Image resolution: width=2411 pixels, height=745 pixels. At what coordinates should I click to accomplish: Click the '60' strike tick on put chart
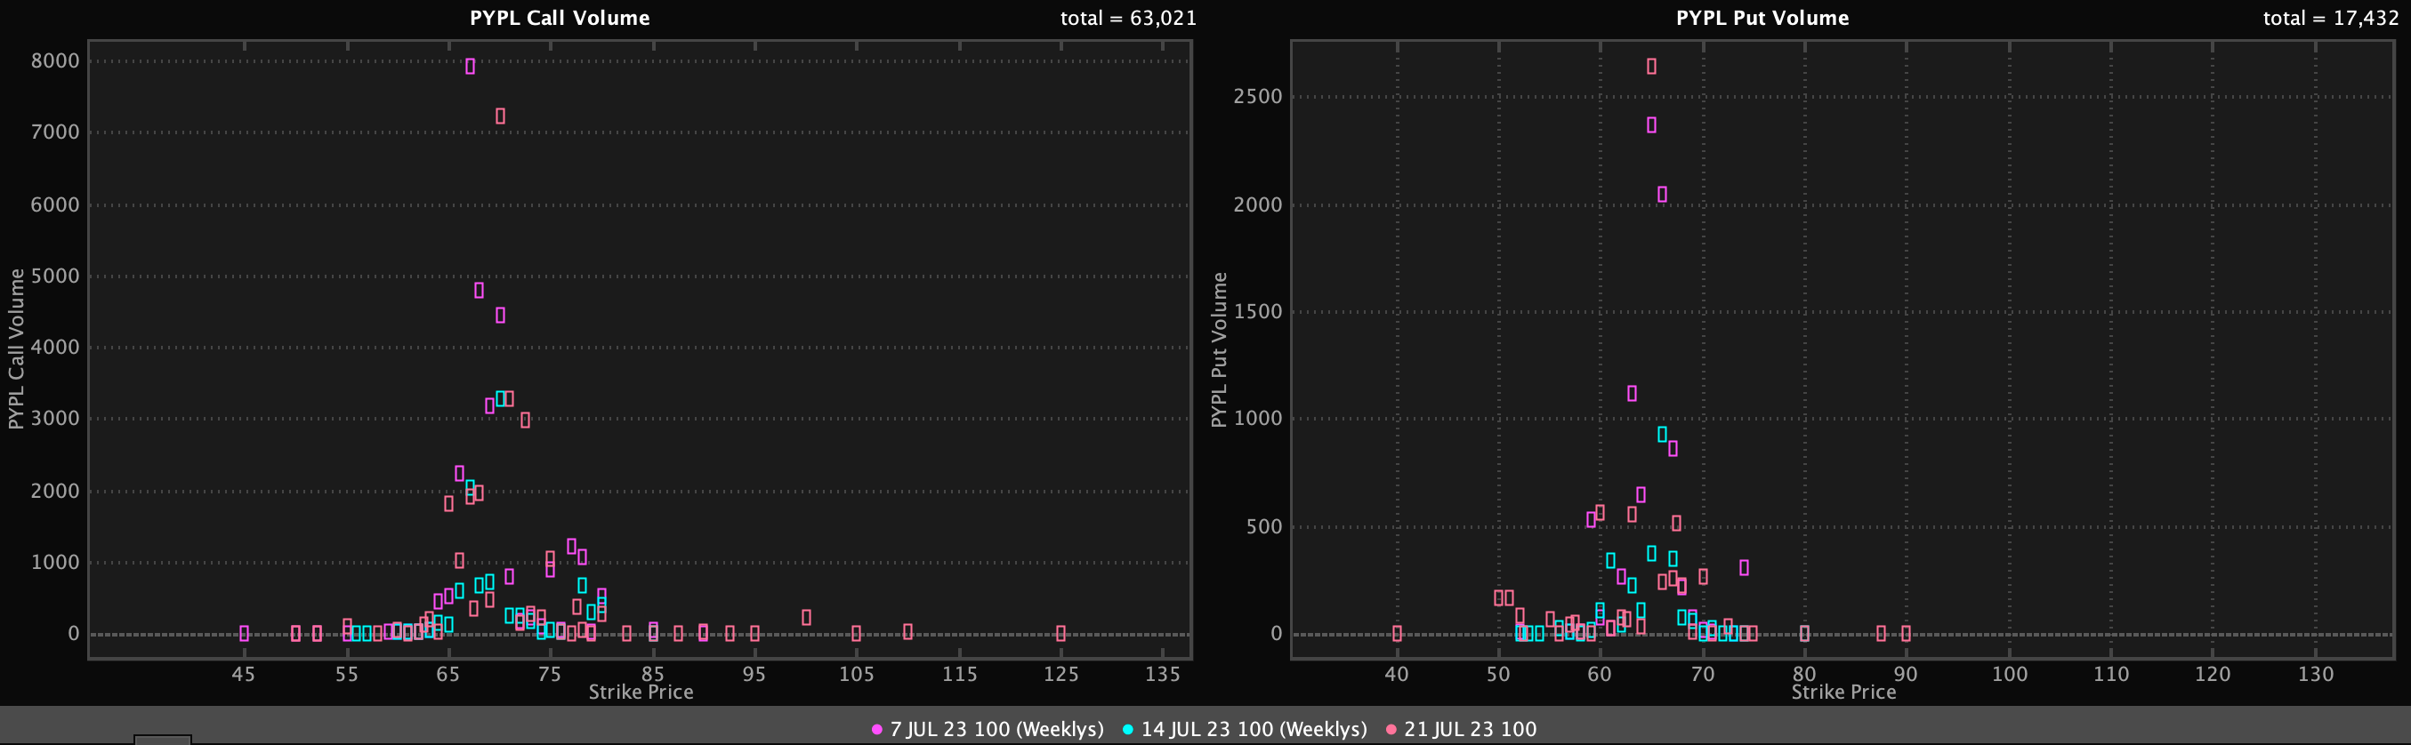point(1601,674)
